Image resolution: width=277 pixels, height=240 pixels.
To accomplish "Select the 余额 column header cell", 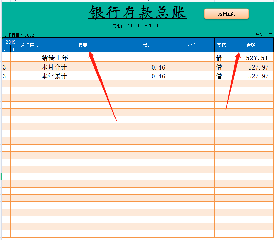I will (251, 45).
